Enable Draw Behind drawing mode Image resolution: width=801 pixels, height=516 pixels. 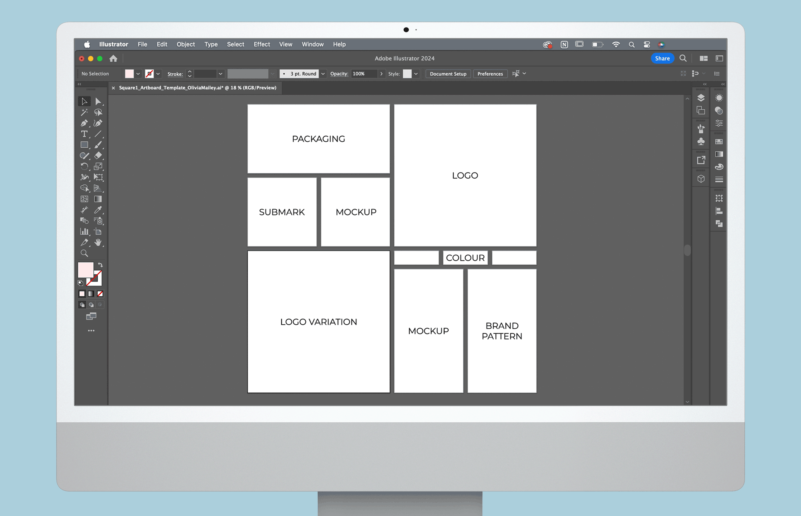(91, 305)
